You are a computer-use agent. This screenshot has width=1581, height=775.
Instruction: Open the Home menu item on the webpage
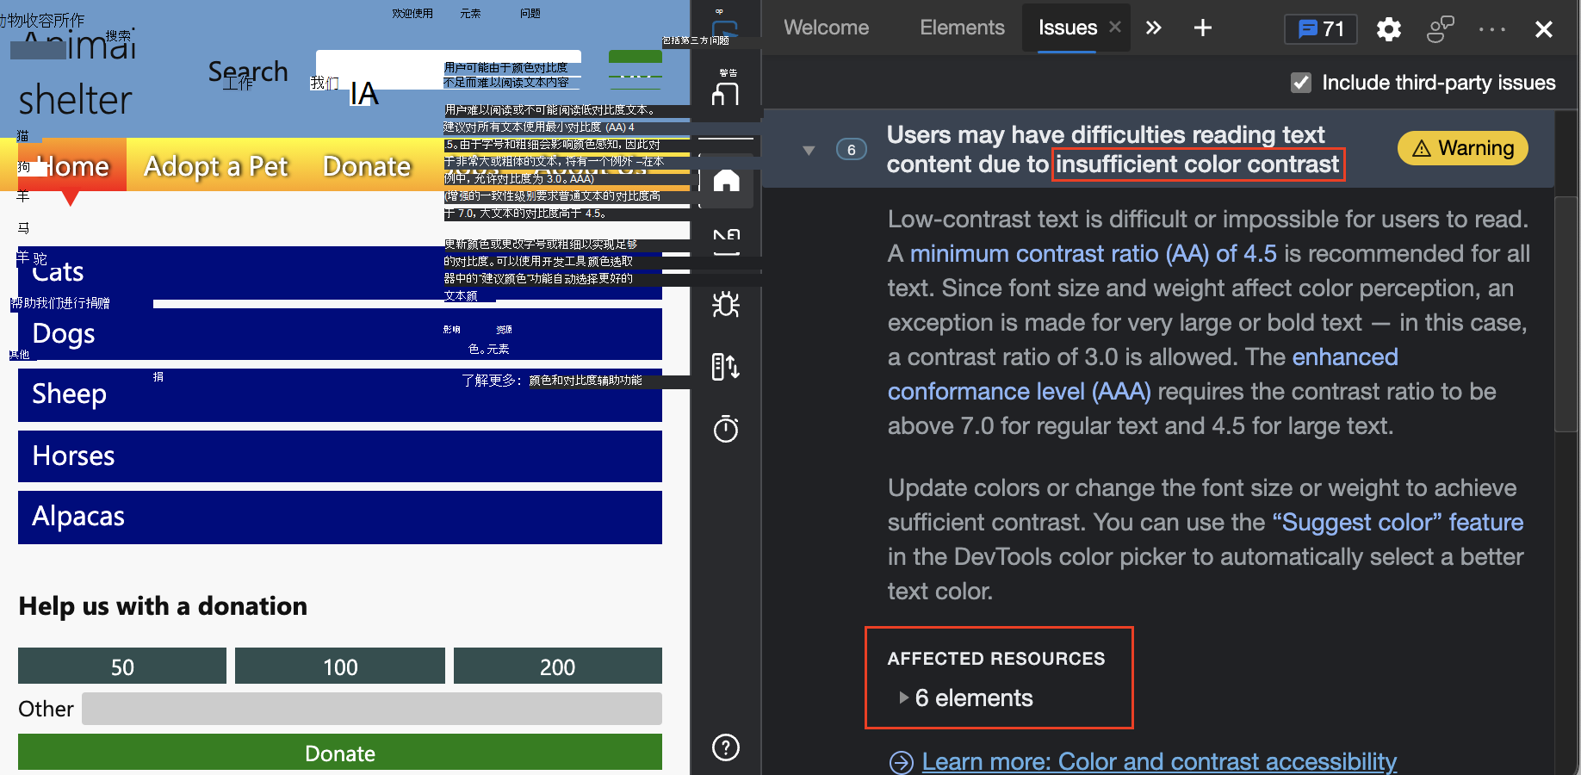click(72, 165)
